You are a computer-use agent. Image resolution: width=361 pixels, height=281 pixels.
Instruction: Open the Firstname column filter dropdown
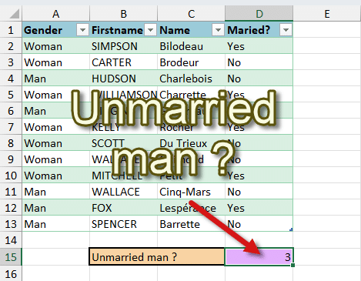pos(150,30)
